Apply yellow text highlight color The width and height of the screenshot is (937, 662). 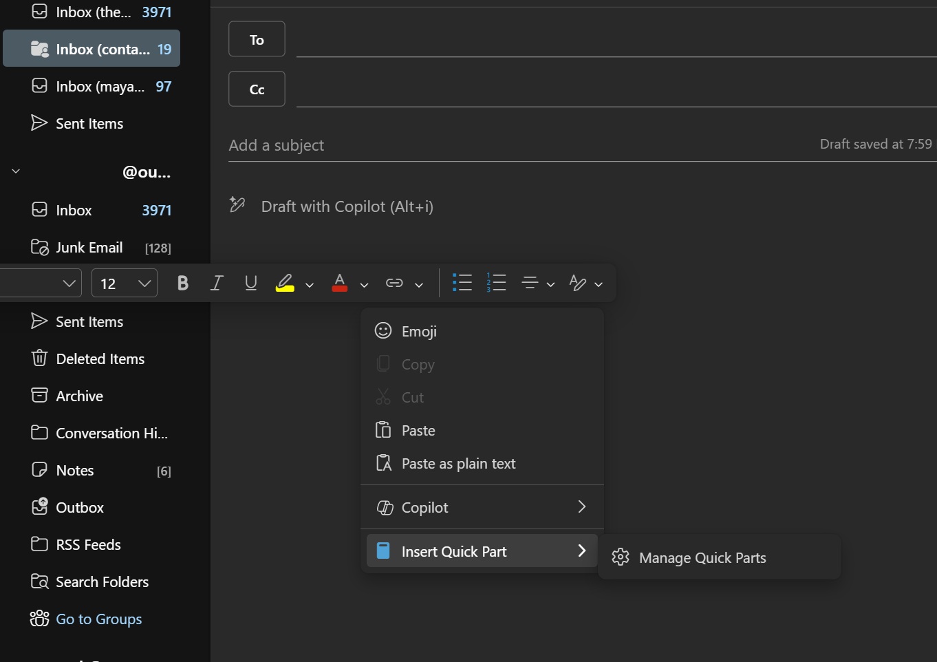285,283
